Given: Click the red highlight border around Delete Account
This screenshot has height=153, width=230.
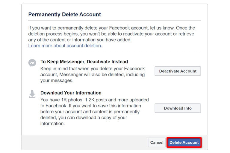Looking at the screenshot, I should point(184,138).
